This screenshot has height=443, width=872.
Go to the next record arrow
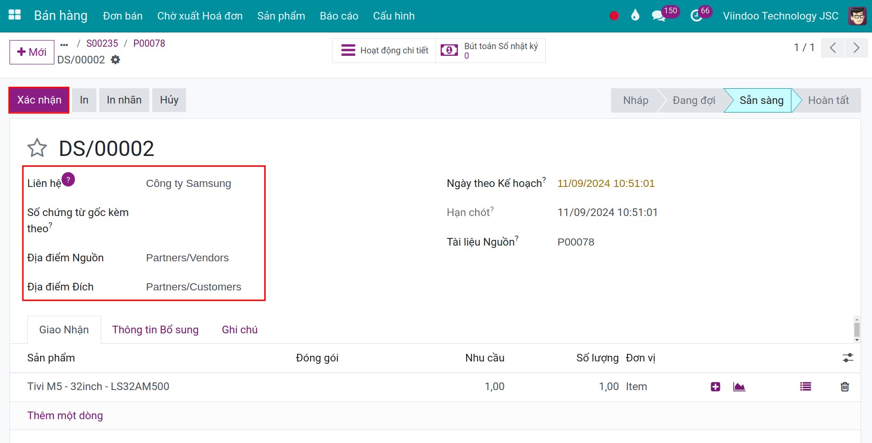tap(856, 48)
